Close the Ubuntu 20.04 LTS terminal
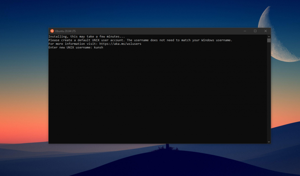The width and height of the screenshot is (300, 176). click(x=265, y=31)
